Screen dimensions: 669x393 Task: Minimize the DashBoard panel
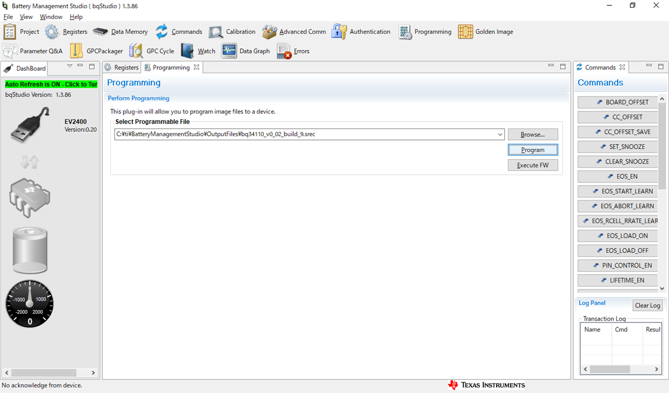pos(80,66)
